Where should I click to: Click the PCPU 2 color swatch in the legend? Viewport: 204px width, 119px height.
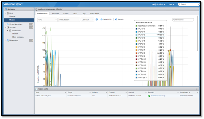click(x=137, y=35)
